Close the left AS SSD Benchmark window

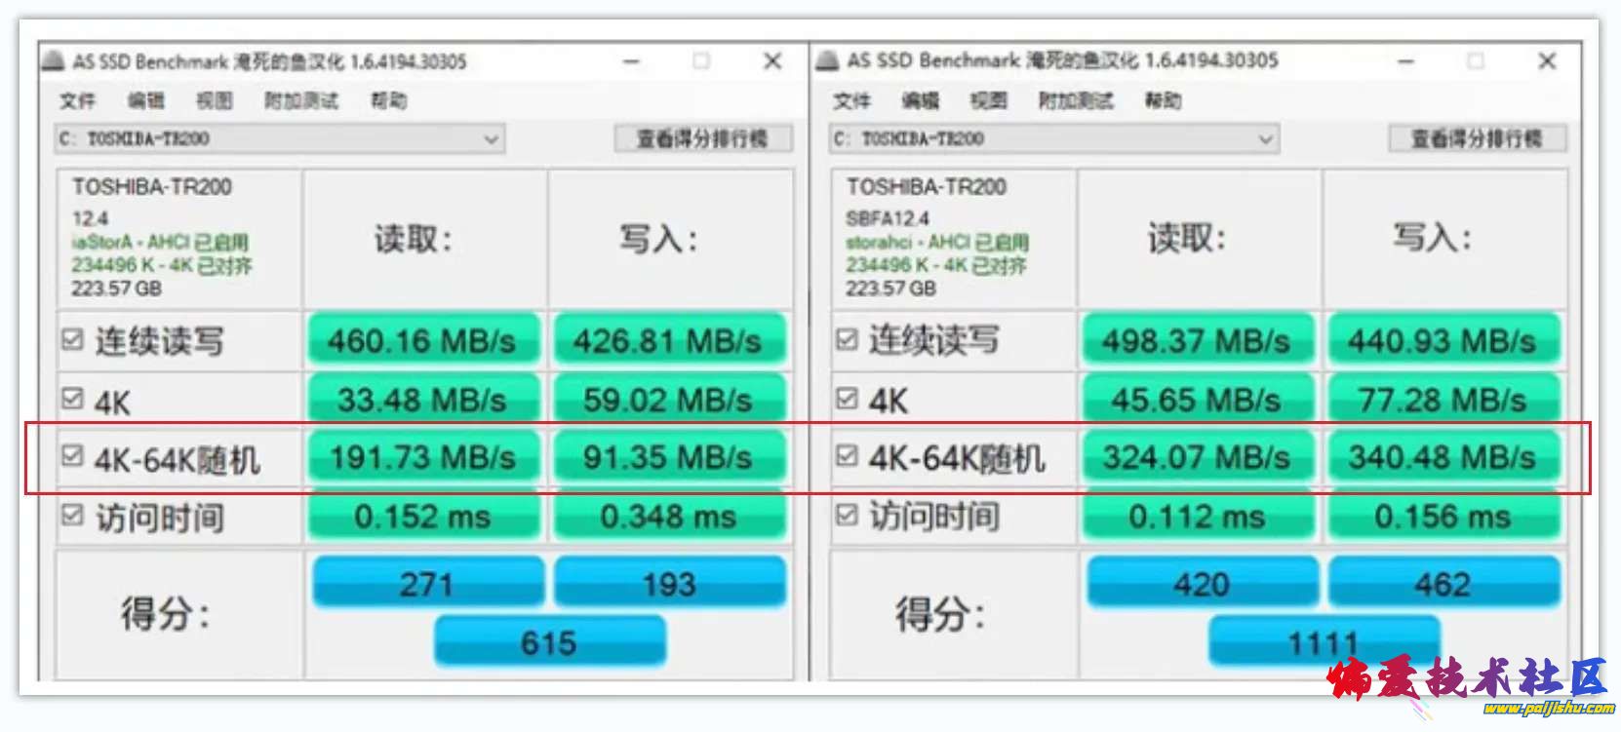772,61
